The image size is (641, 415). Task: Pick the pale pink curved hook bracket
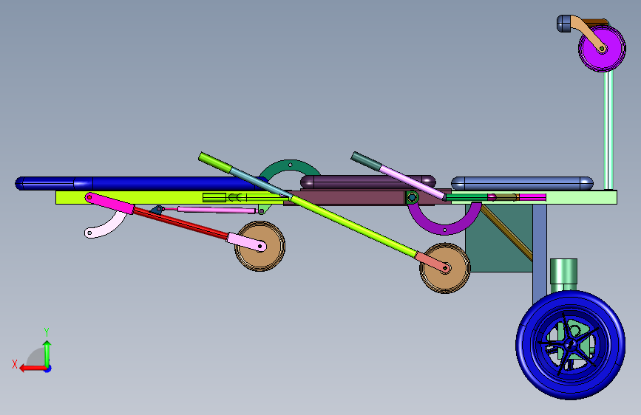[x=106, y=226]
